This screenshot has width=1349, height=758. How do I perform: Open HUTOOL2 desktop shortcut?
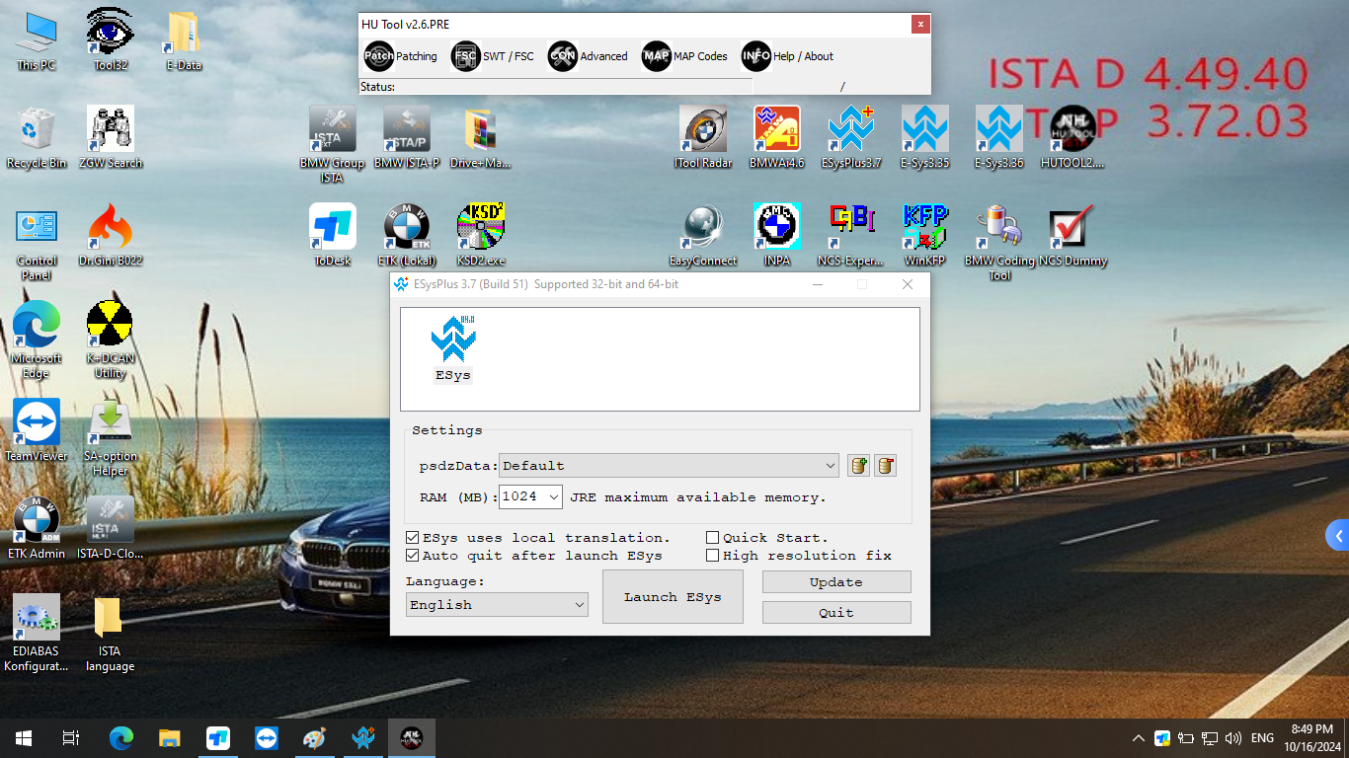click(x=1072, y=138)
